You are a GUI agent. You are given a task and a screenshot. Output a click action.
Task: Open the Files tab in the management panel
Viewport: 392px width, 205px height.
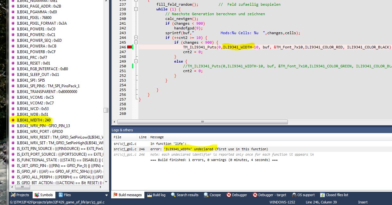point(64,195)
